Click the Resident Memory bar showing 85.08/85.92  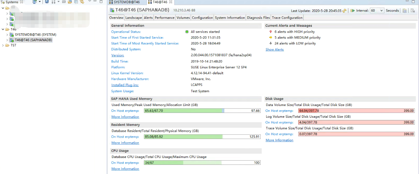202,137
